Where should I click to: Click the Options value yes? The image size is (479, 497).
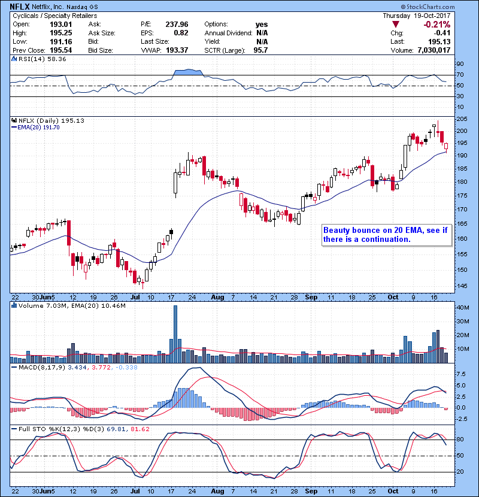[x=262, y=25]
